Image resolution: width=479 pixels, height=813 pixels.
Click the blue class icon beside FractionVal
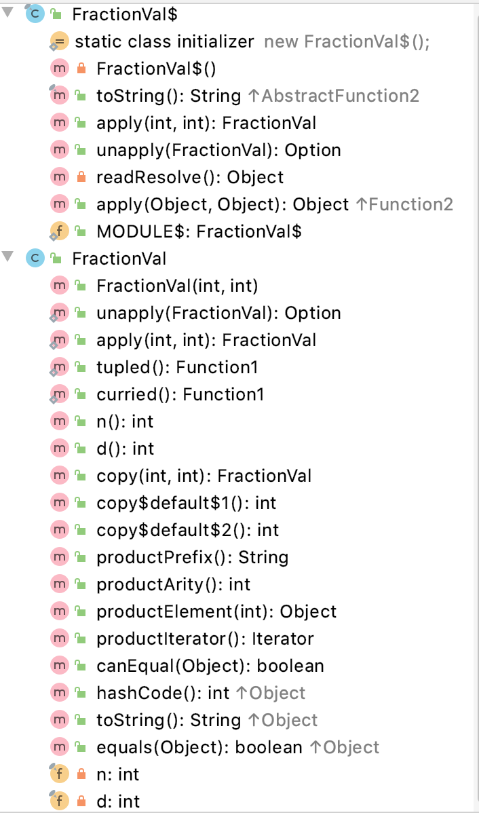(34, 258)
